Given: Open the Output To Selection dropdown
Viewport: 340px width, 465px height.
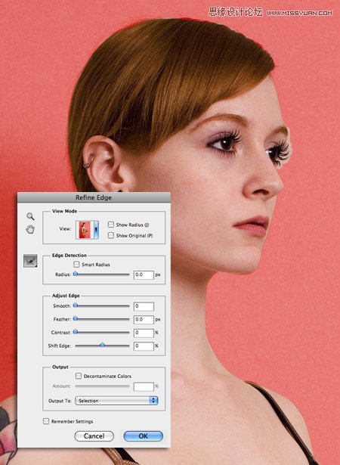Looking at the screenshot, I should coord(116,401).
